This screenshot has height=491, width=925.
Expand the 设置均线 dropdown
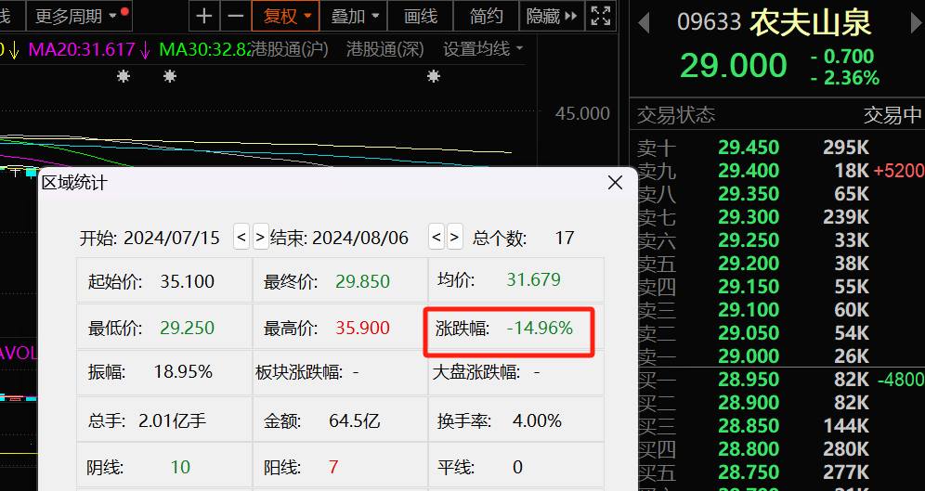(x=483, y=49)
